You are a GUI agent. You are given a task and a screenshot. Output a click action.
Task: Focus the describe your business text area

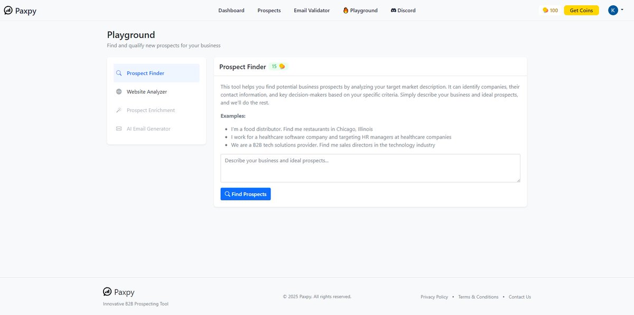(370, 168)
